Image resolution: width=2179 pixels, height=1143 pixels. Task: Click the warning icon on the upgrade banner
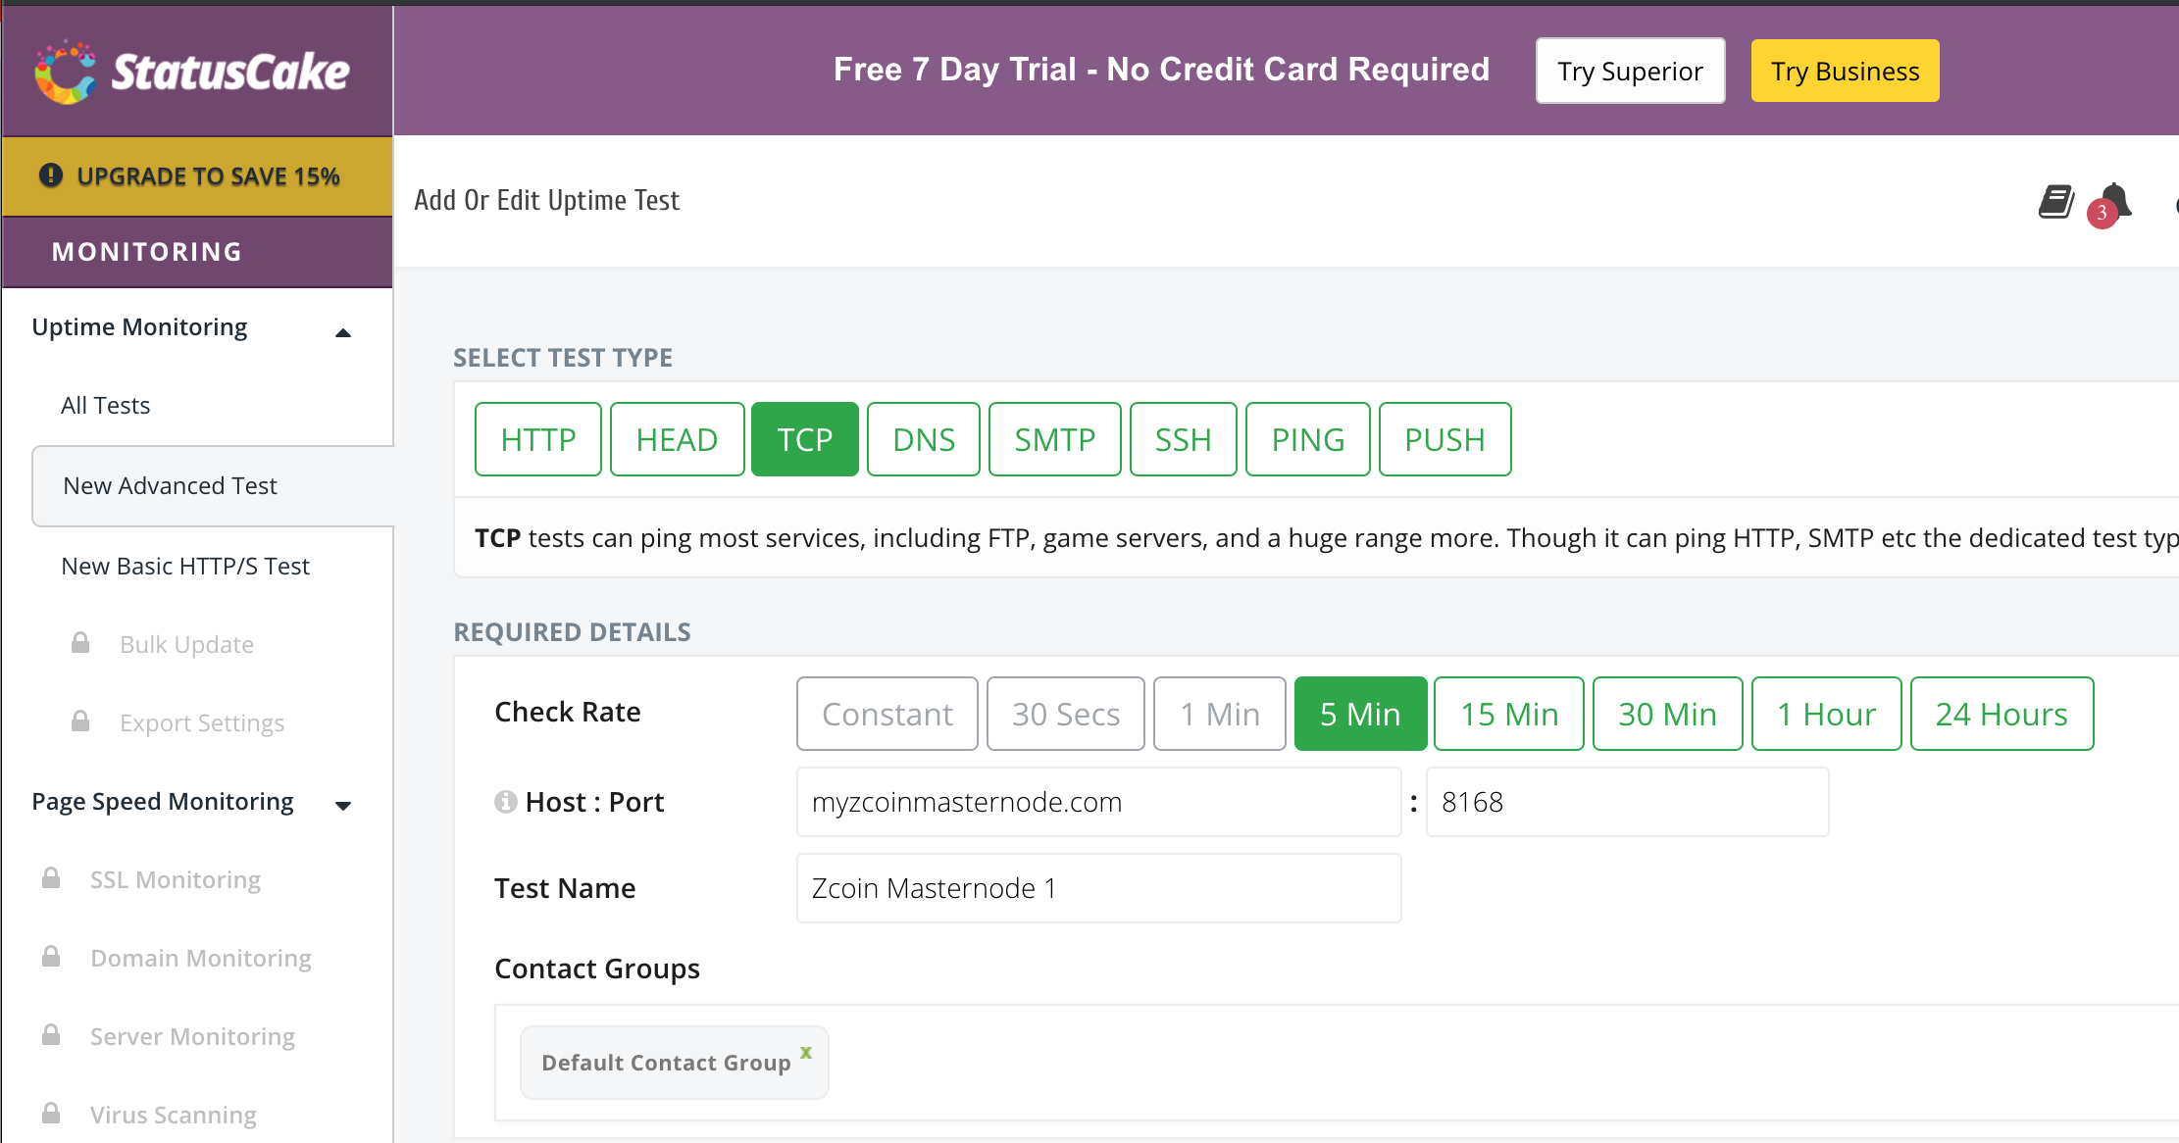(50, 175)
